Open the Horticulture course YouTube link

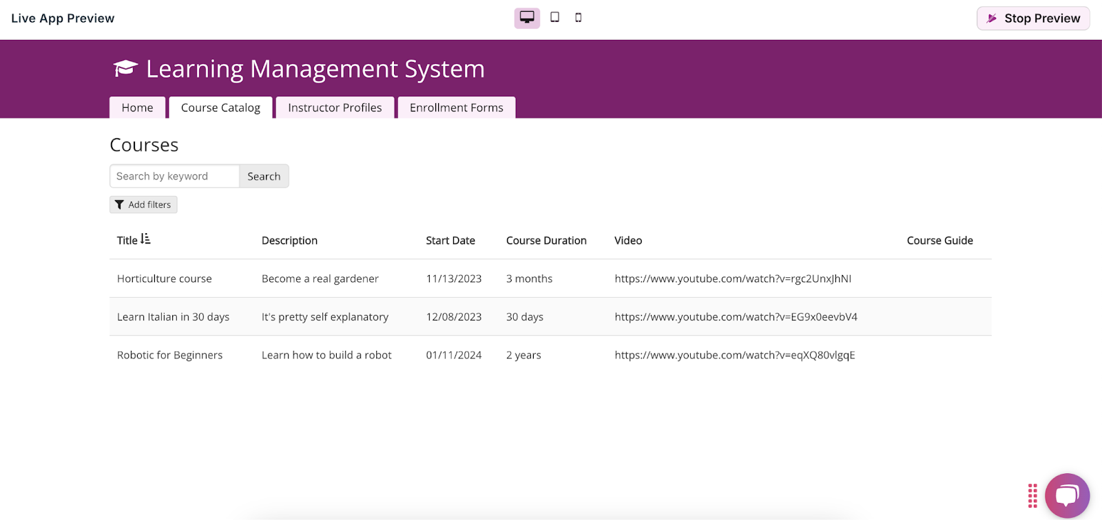[733, 279]
